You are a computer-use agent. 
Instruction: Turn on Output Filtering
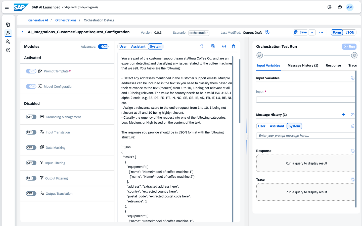(x=31, y=178)
